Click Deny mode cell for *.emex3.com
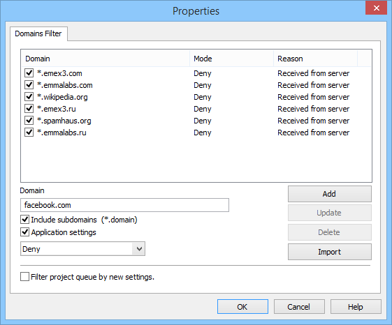 click(x=203, y=73)
